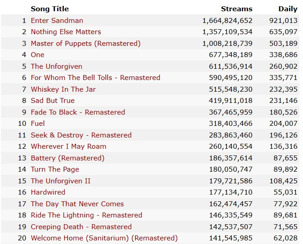Open Welcome Home (Sanitarium) (Remastered) link
The image size is (303, 244).
pyautogui.click(x=104, y=238)
